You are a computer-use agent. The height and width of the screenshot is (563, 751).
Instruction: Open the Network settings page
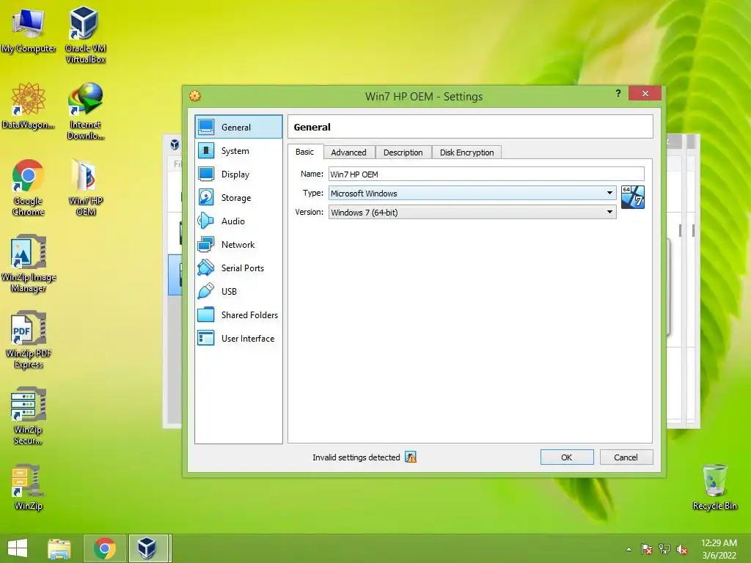tap(238, 245)
